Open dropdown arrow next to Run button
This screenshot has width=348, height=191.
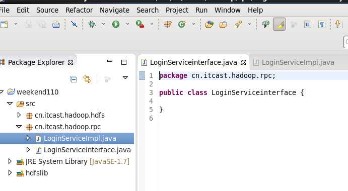(127, 24)
